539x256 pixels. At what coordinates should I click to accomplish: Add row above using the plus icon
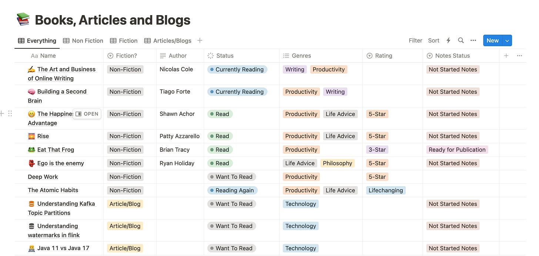click(3, 114)
